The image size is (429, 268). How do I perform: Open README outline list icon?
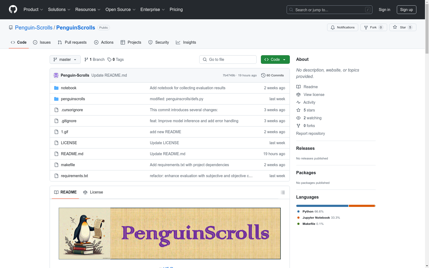pyautogui.click(x=283, y=192)
